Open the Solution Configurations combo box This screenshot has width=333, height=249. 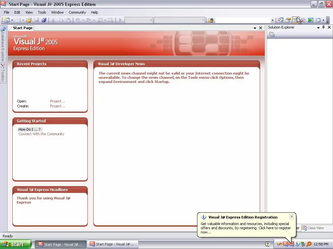tap(139, 20)
